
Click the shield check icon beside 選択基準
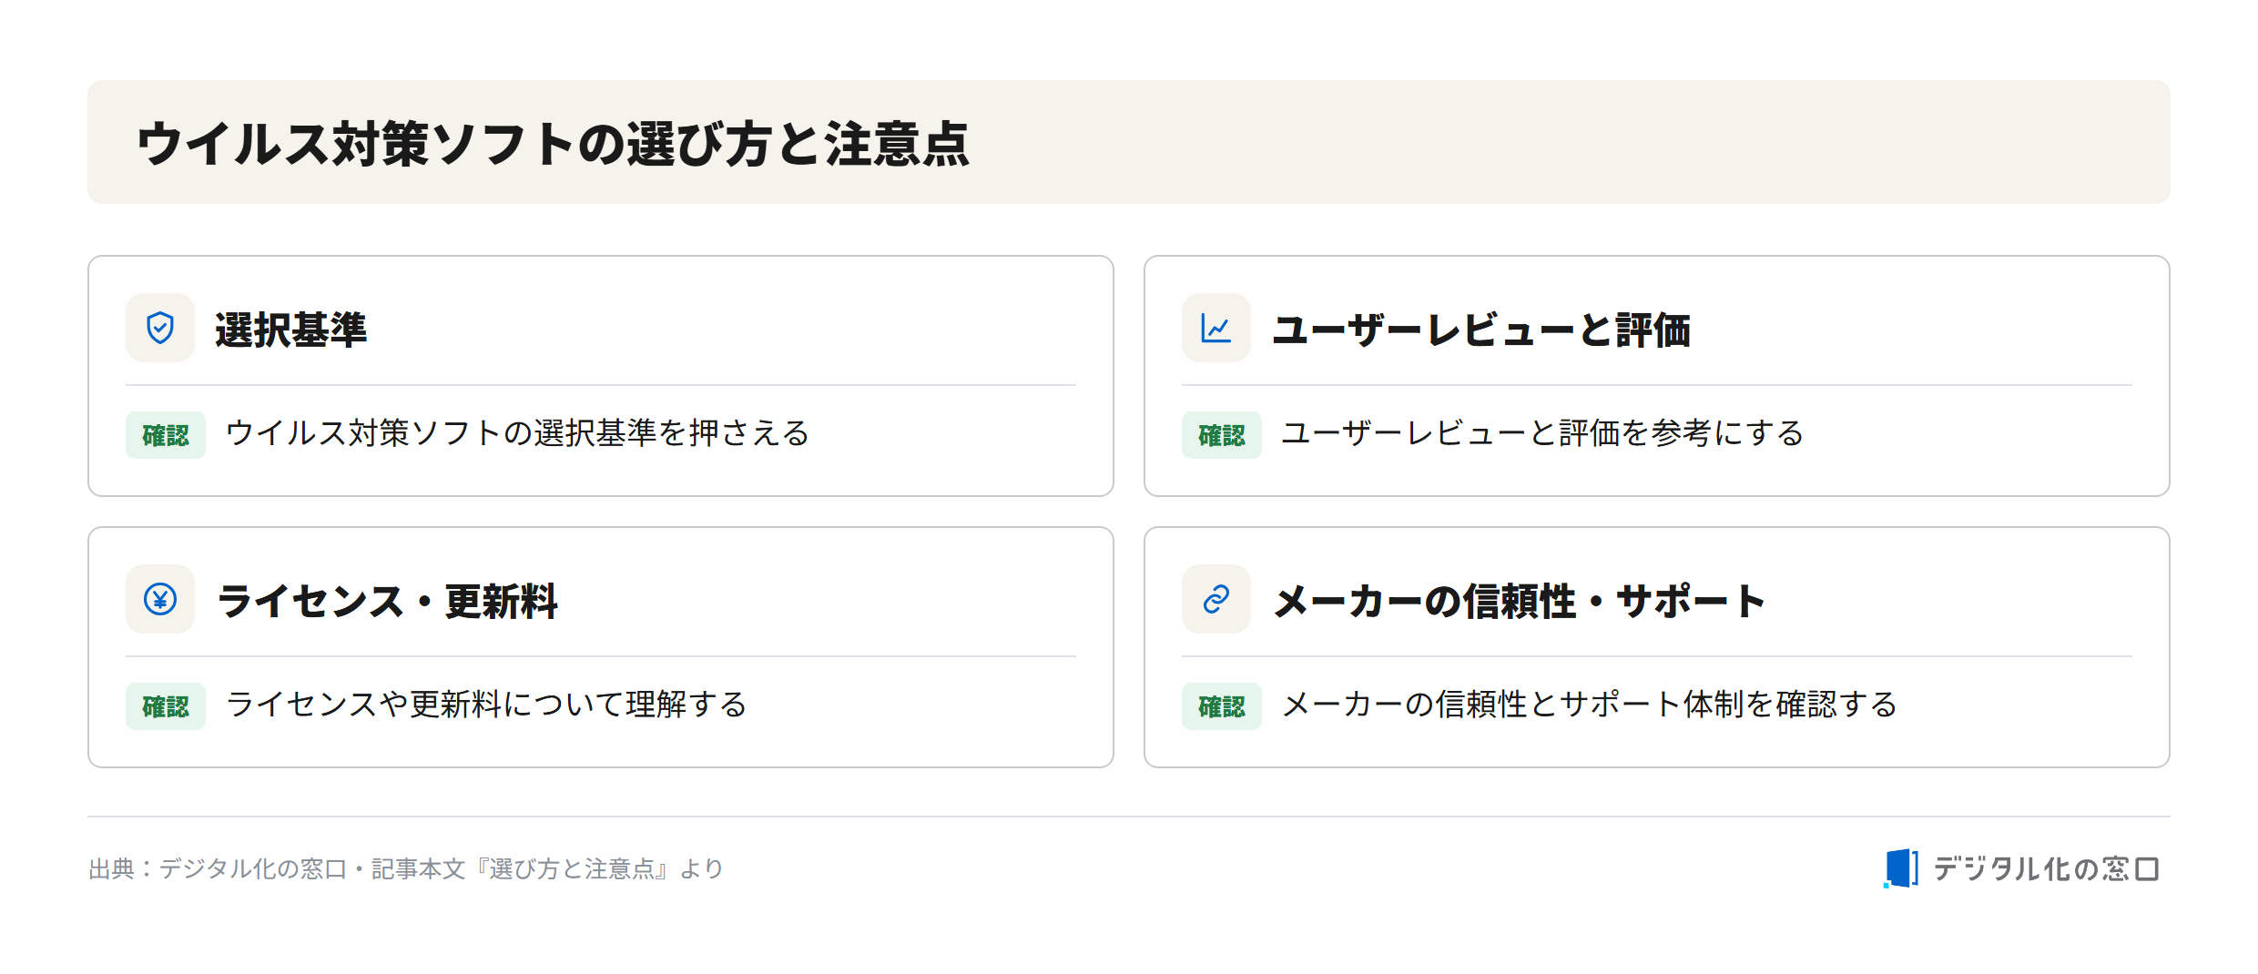(x=160, y=328)
